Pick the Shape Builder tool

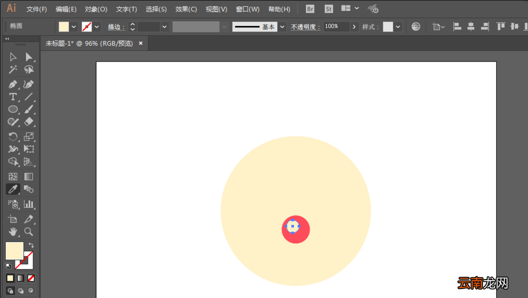13,162
